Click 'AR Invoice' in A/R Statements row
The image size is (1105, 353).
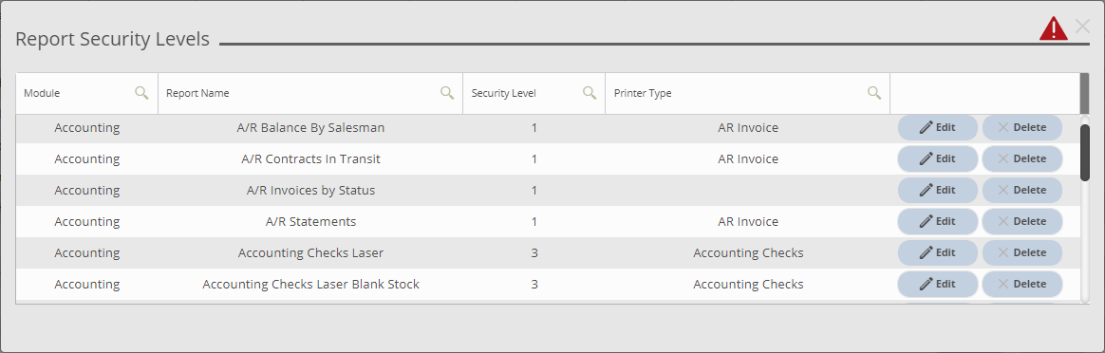pyautogui.click(x=748, y=221)
